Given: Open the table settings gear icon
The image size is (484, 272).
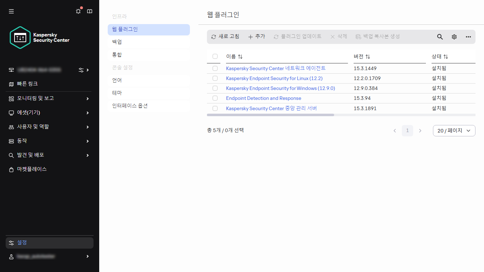Looking at the screenshot, I should coord(454,36).
